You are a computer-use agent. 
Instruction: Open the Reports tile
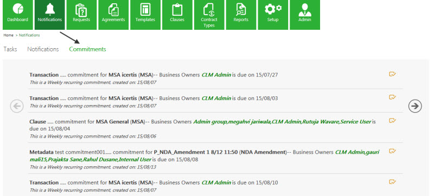[241, 15]
